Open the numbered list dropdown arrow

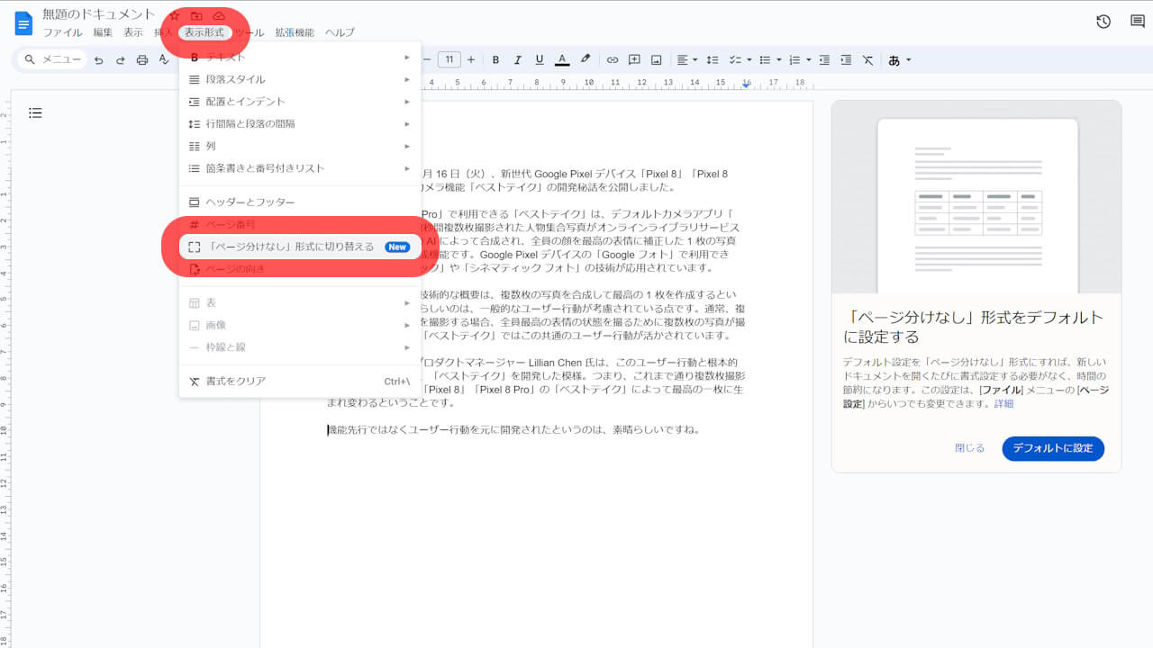(808, 60)
